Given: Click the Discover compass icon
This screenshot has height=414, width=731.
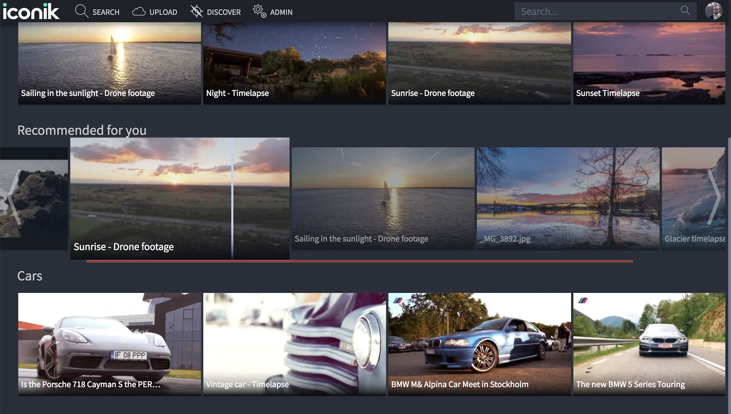Looking at the screenshot, I should [x=197, y=12].
